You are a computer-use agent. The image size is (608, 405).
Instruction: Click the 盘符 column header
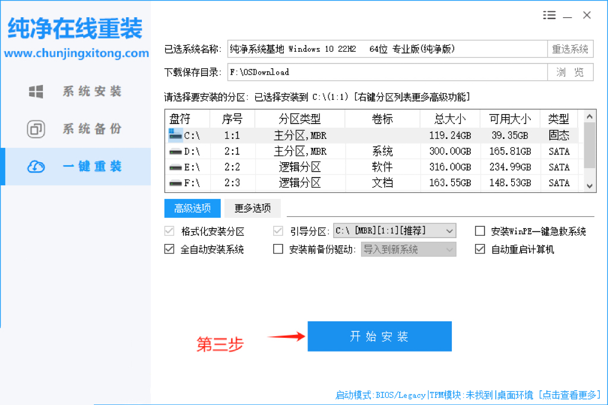[x=188, y=119]
